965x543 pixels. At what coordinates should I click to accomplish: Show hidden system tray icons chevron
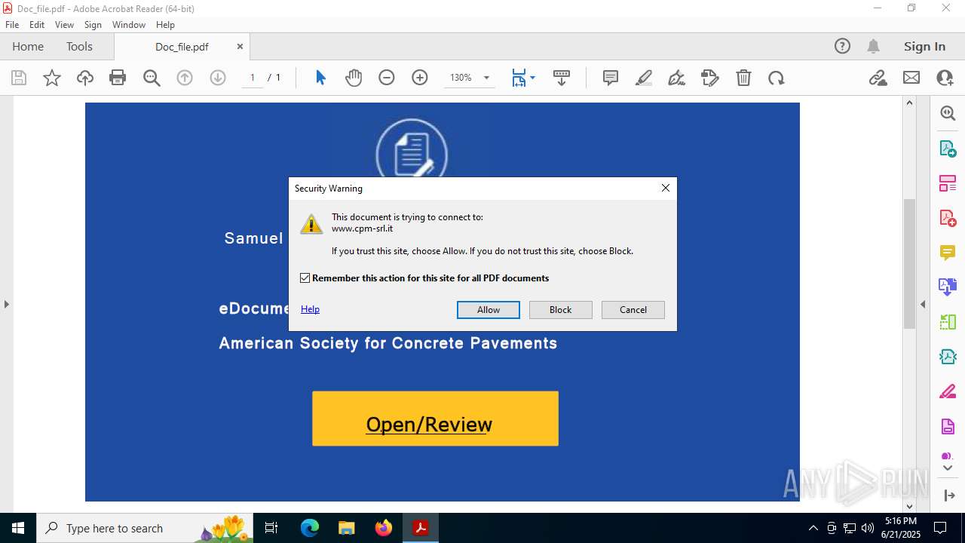tap(813, 528)
